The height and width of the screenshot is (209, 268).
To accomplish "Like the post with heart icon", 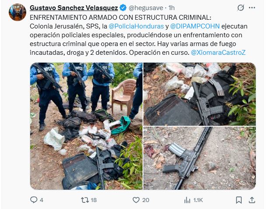I will pos(136,200).
